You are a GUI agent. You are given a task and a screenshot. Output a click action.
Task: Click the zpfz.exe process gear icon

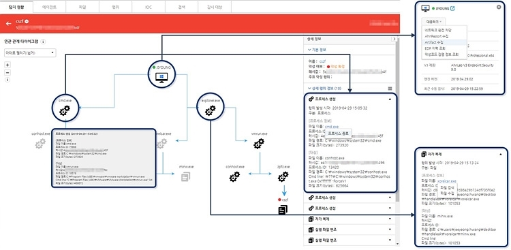point(283,176)
